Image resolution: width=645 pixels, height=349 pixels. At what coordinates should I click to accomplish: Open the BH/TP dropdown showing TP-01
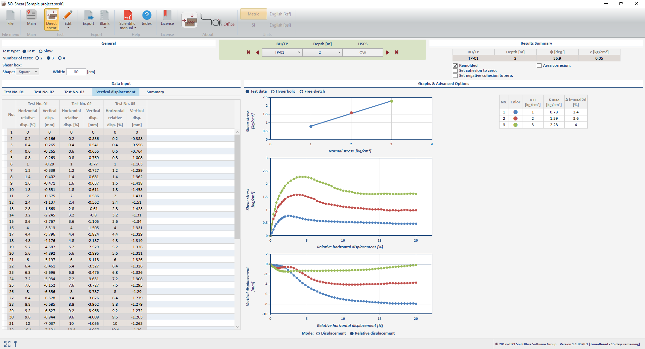point(282,52)
